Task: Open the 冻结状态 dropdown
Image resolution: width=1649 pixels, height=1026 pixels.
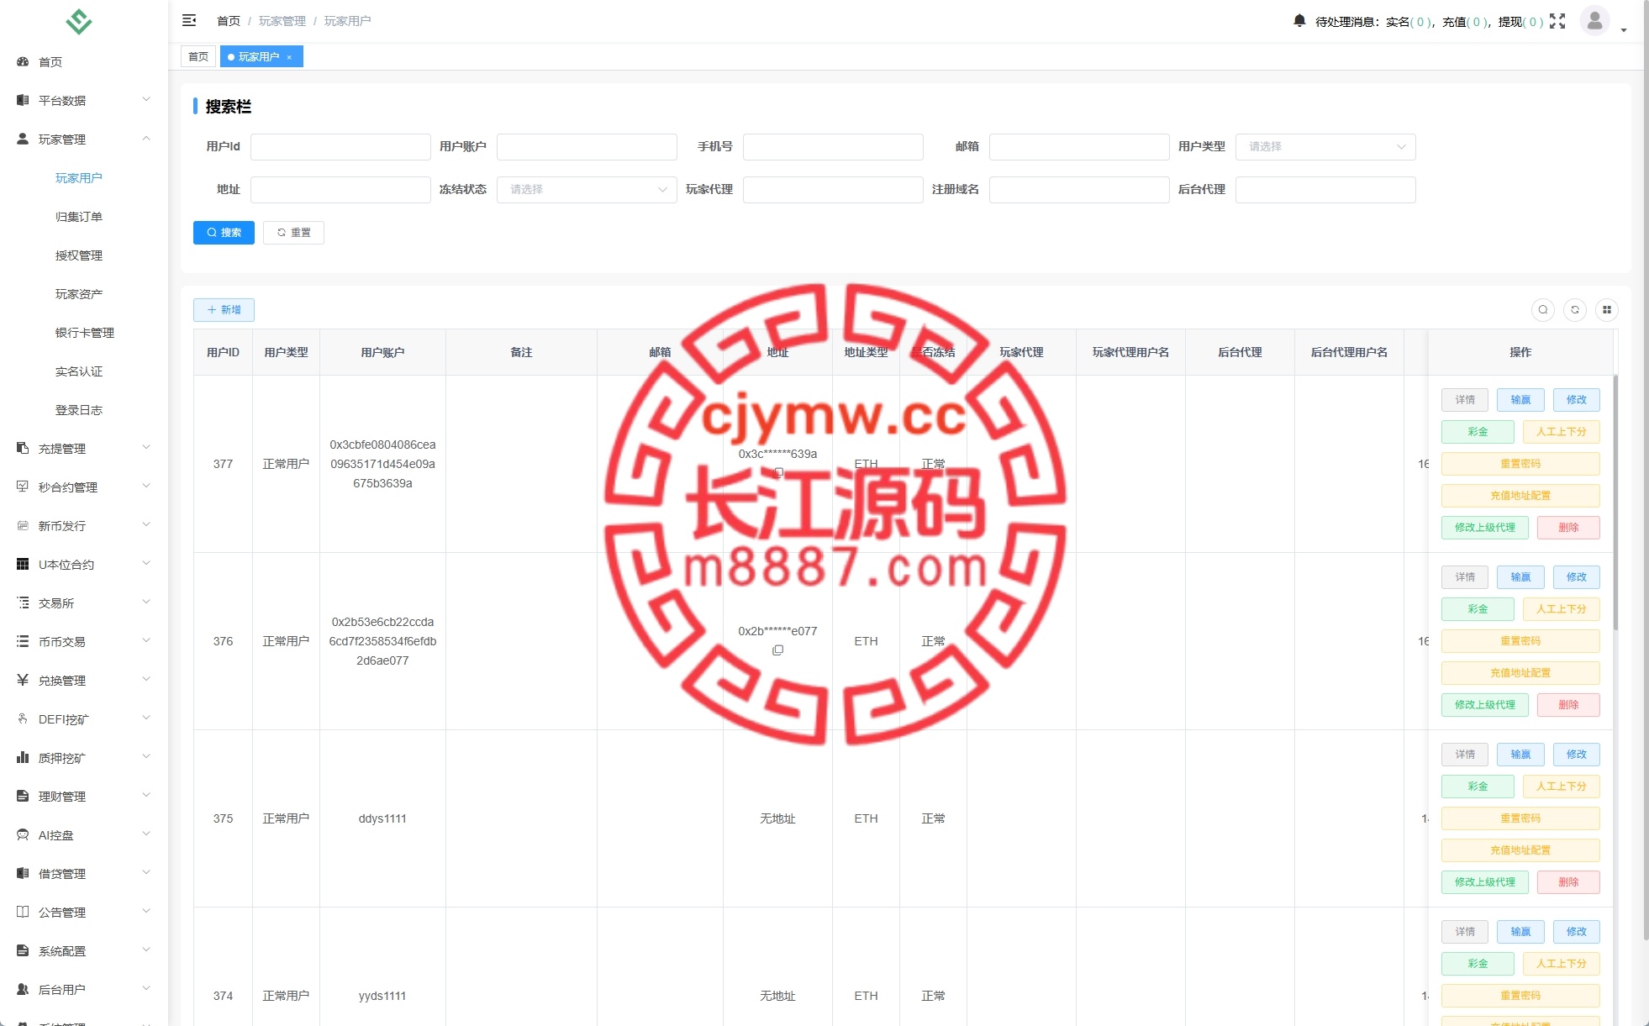Action: pos(587,189)
